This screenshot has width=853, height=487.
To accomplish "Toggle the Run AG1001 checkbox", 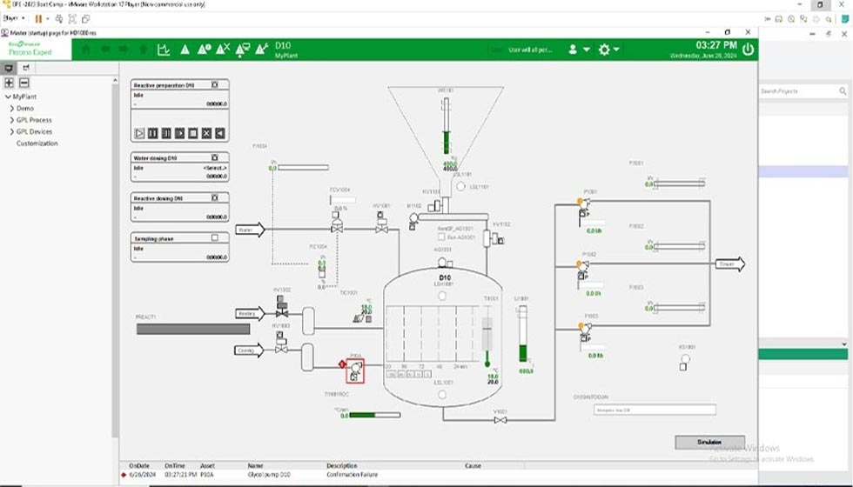I will (442, 237).
